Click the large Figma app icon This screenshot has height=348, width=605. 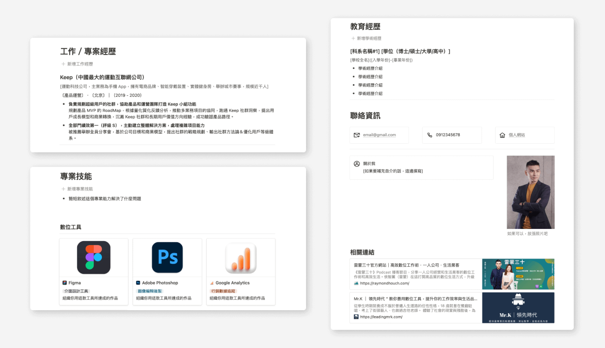coord(94,257)
